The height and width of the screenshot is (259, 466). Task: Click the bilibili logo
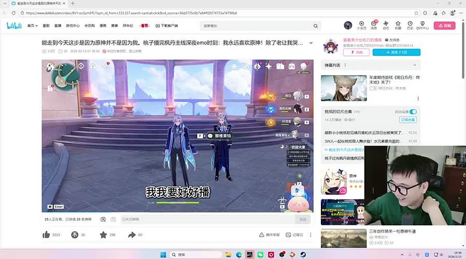(14, 26)
